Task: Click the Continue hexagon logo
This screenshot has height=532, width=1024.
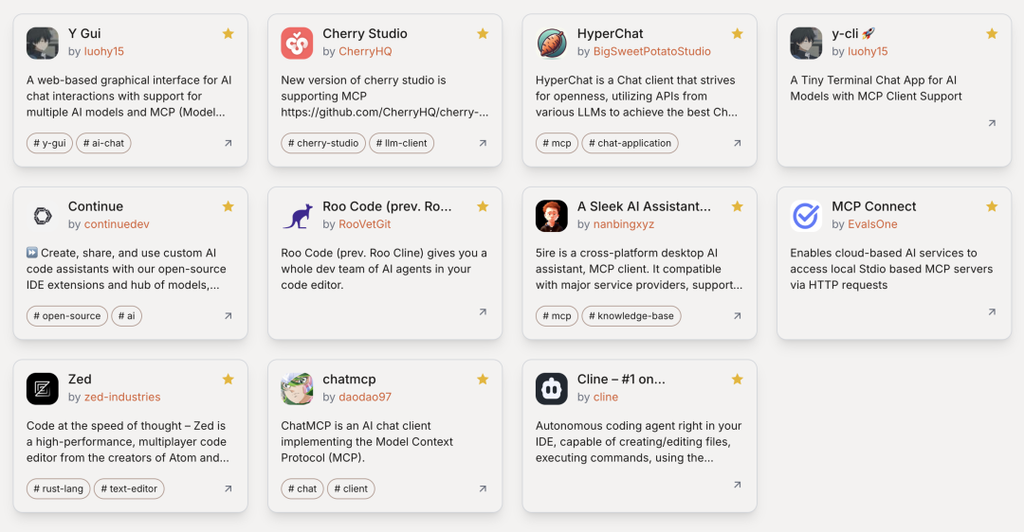Action: click(43, 216)
